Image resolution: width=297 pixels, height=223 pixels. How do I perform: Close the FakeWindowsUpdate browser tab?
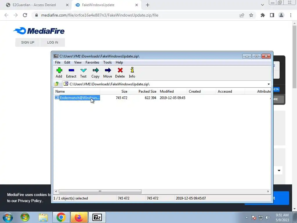pos(137,5)
